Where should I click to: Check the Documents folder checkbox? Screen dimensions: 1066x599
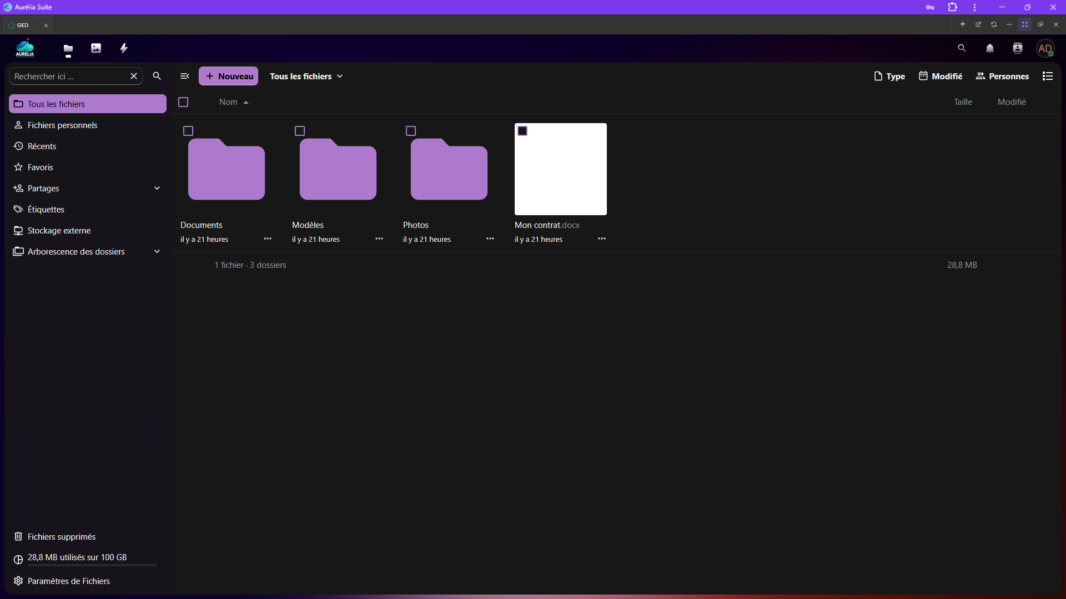pos(188,131)
